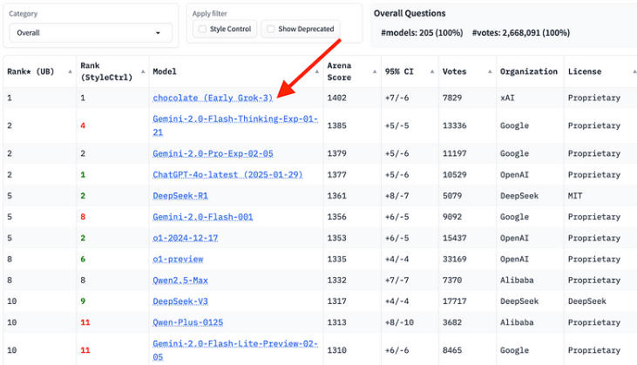Select the Arena Score cell 1361
Image resolution: width=637 pixels, height=365 pixels.
pyautogui.click(x=336, y=196)
